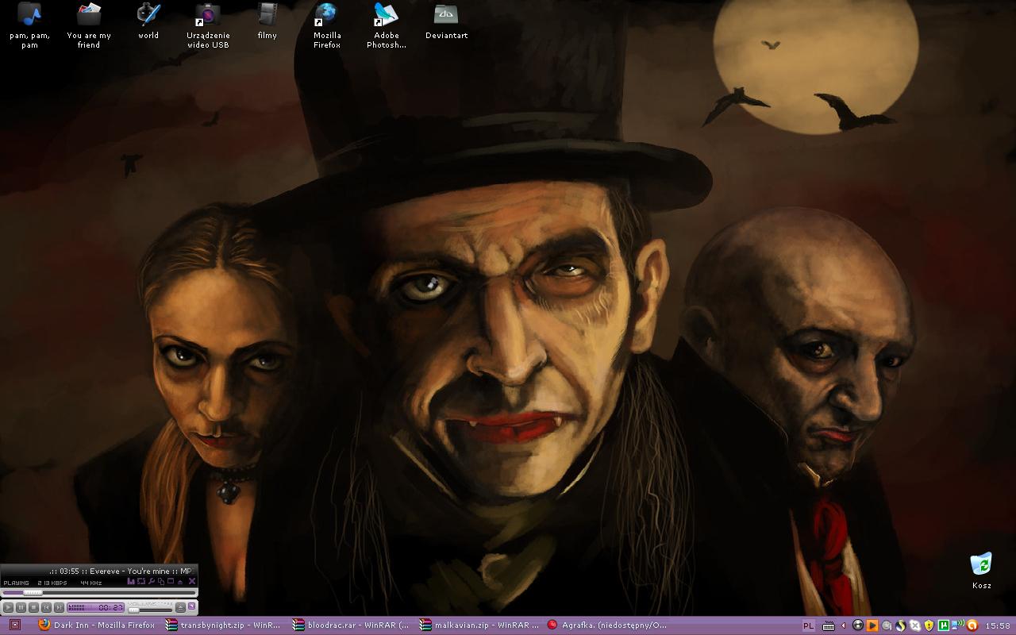Click the dark blue swirl tray icon
The image size is (1016, 635).
coord(901,625)
